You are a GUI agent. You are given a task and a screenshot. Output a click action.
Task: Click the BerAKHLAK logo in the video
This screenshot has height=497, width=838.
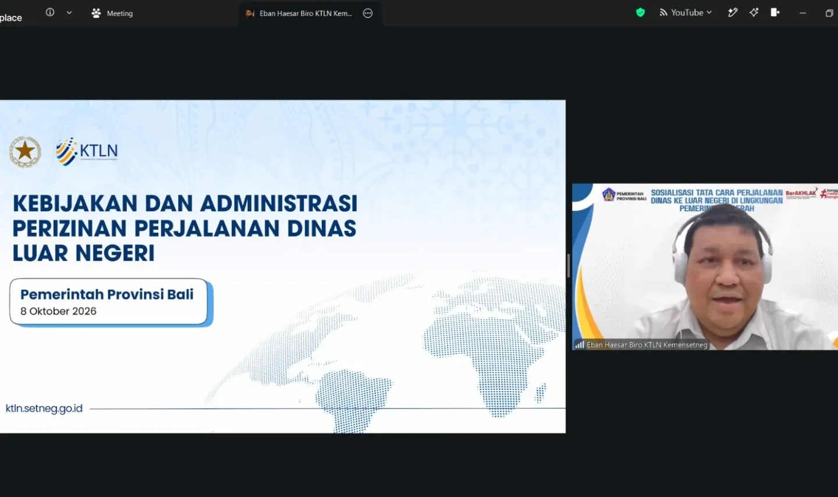pyautogui.click(x=801, y=193)
